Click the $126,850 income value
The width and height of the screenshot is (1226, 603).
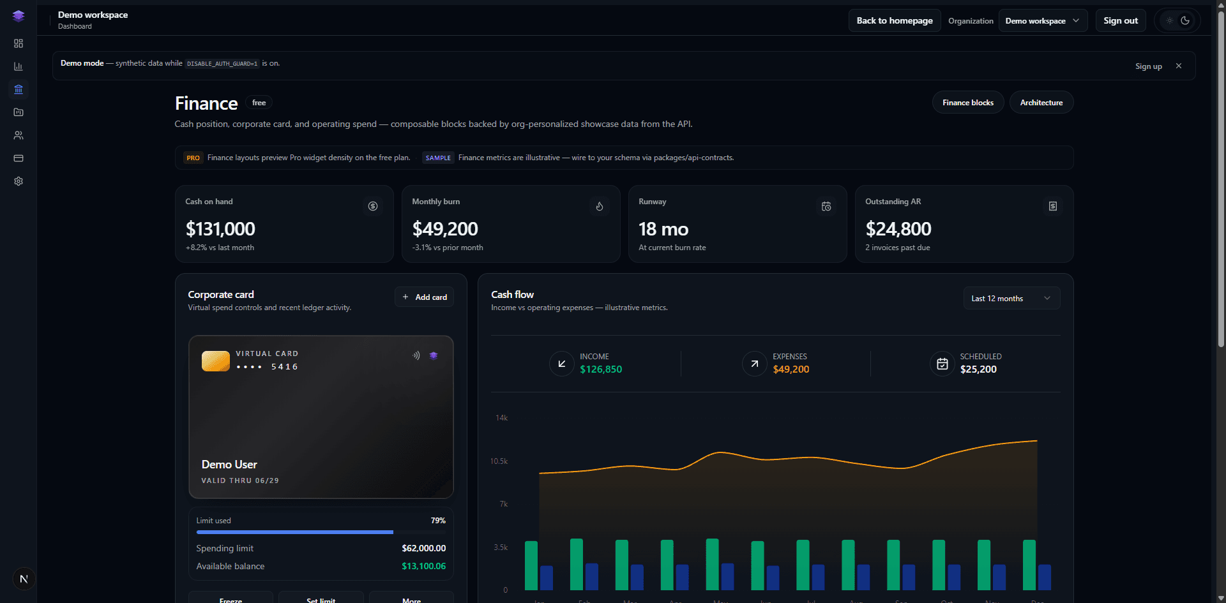pos(601,369)
